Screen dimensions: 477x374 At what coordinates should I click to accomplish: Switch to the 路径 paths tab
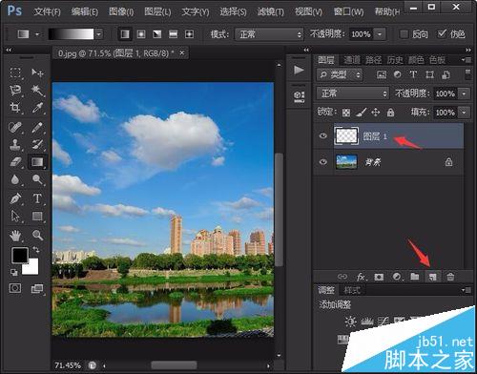tap(373, 60)
